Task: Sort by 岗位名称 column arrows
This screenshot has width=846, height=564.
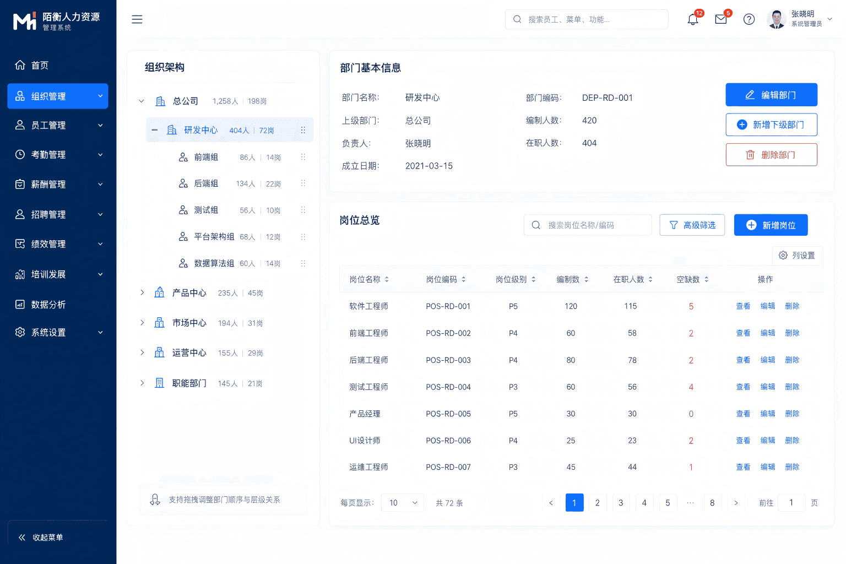Action: tap(387, 280)
